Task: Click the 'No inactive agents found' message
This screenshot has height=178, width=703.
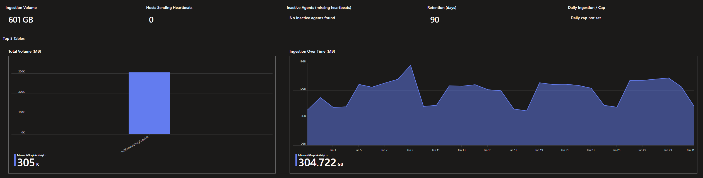Action: coord(312,18)
